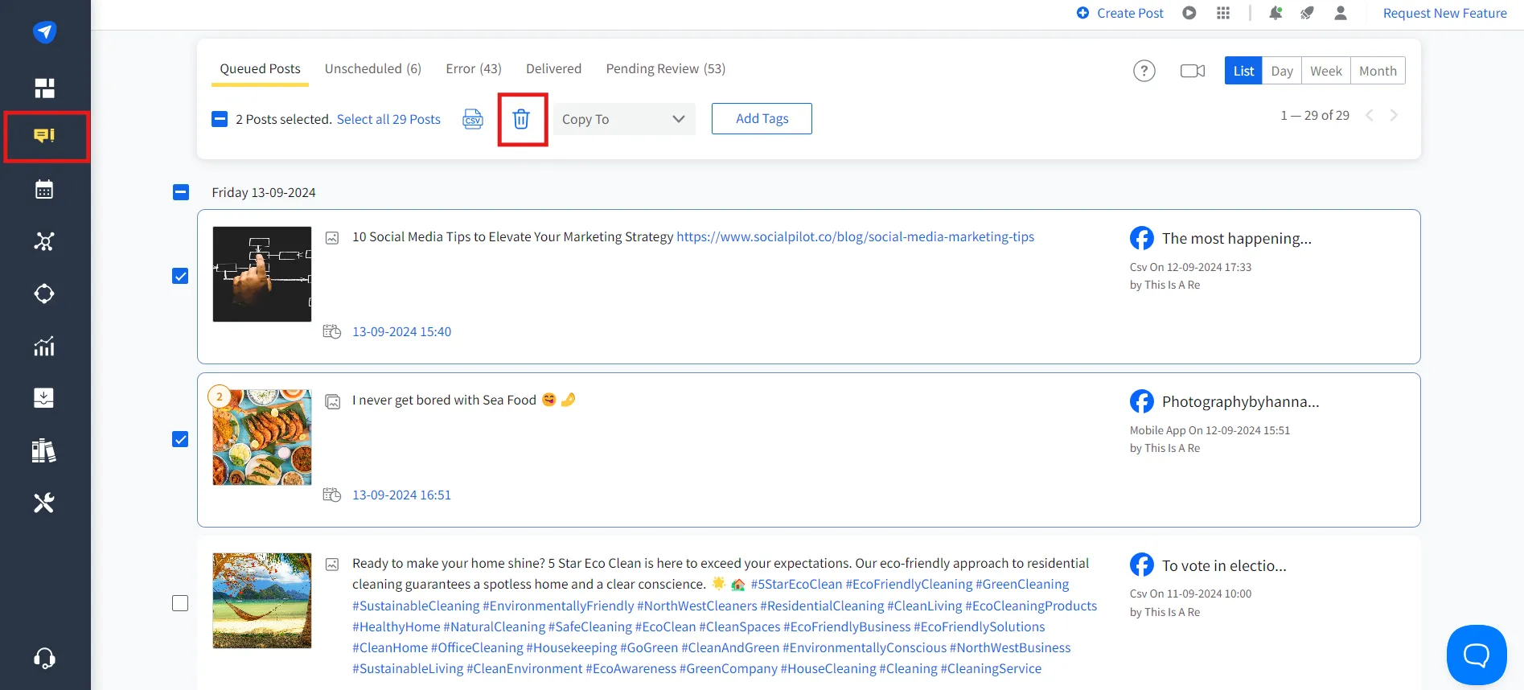
Task: Delete selected posts with trash icon
Action: [521, 119]
